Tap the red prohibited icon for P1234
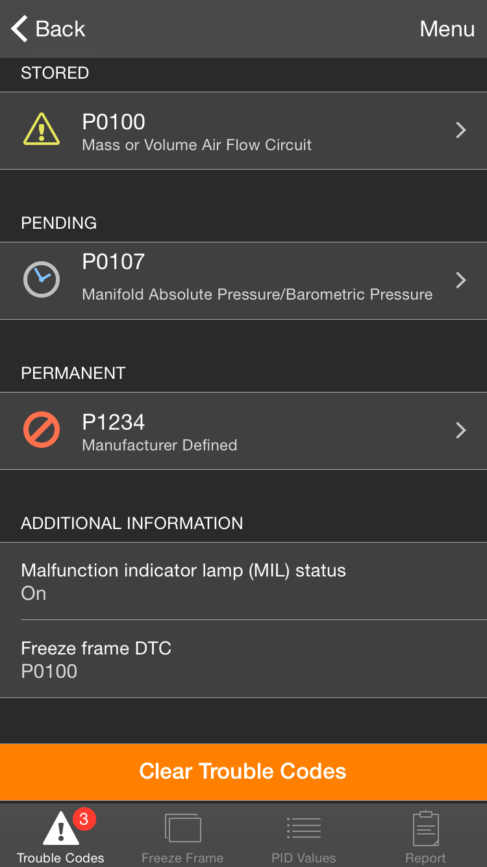 [x=42, y=430]
